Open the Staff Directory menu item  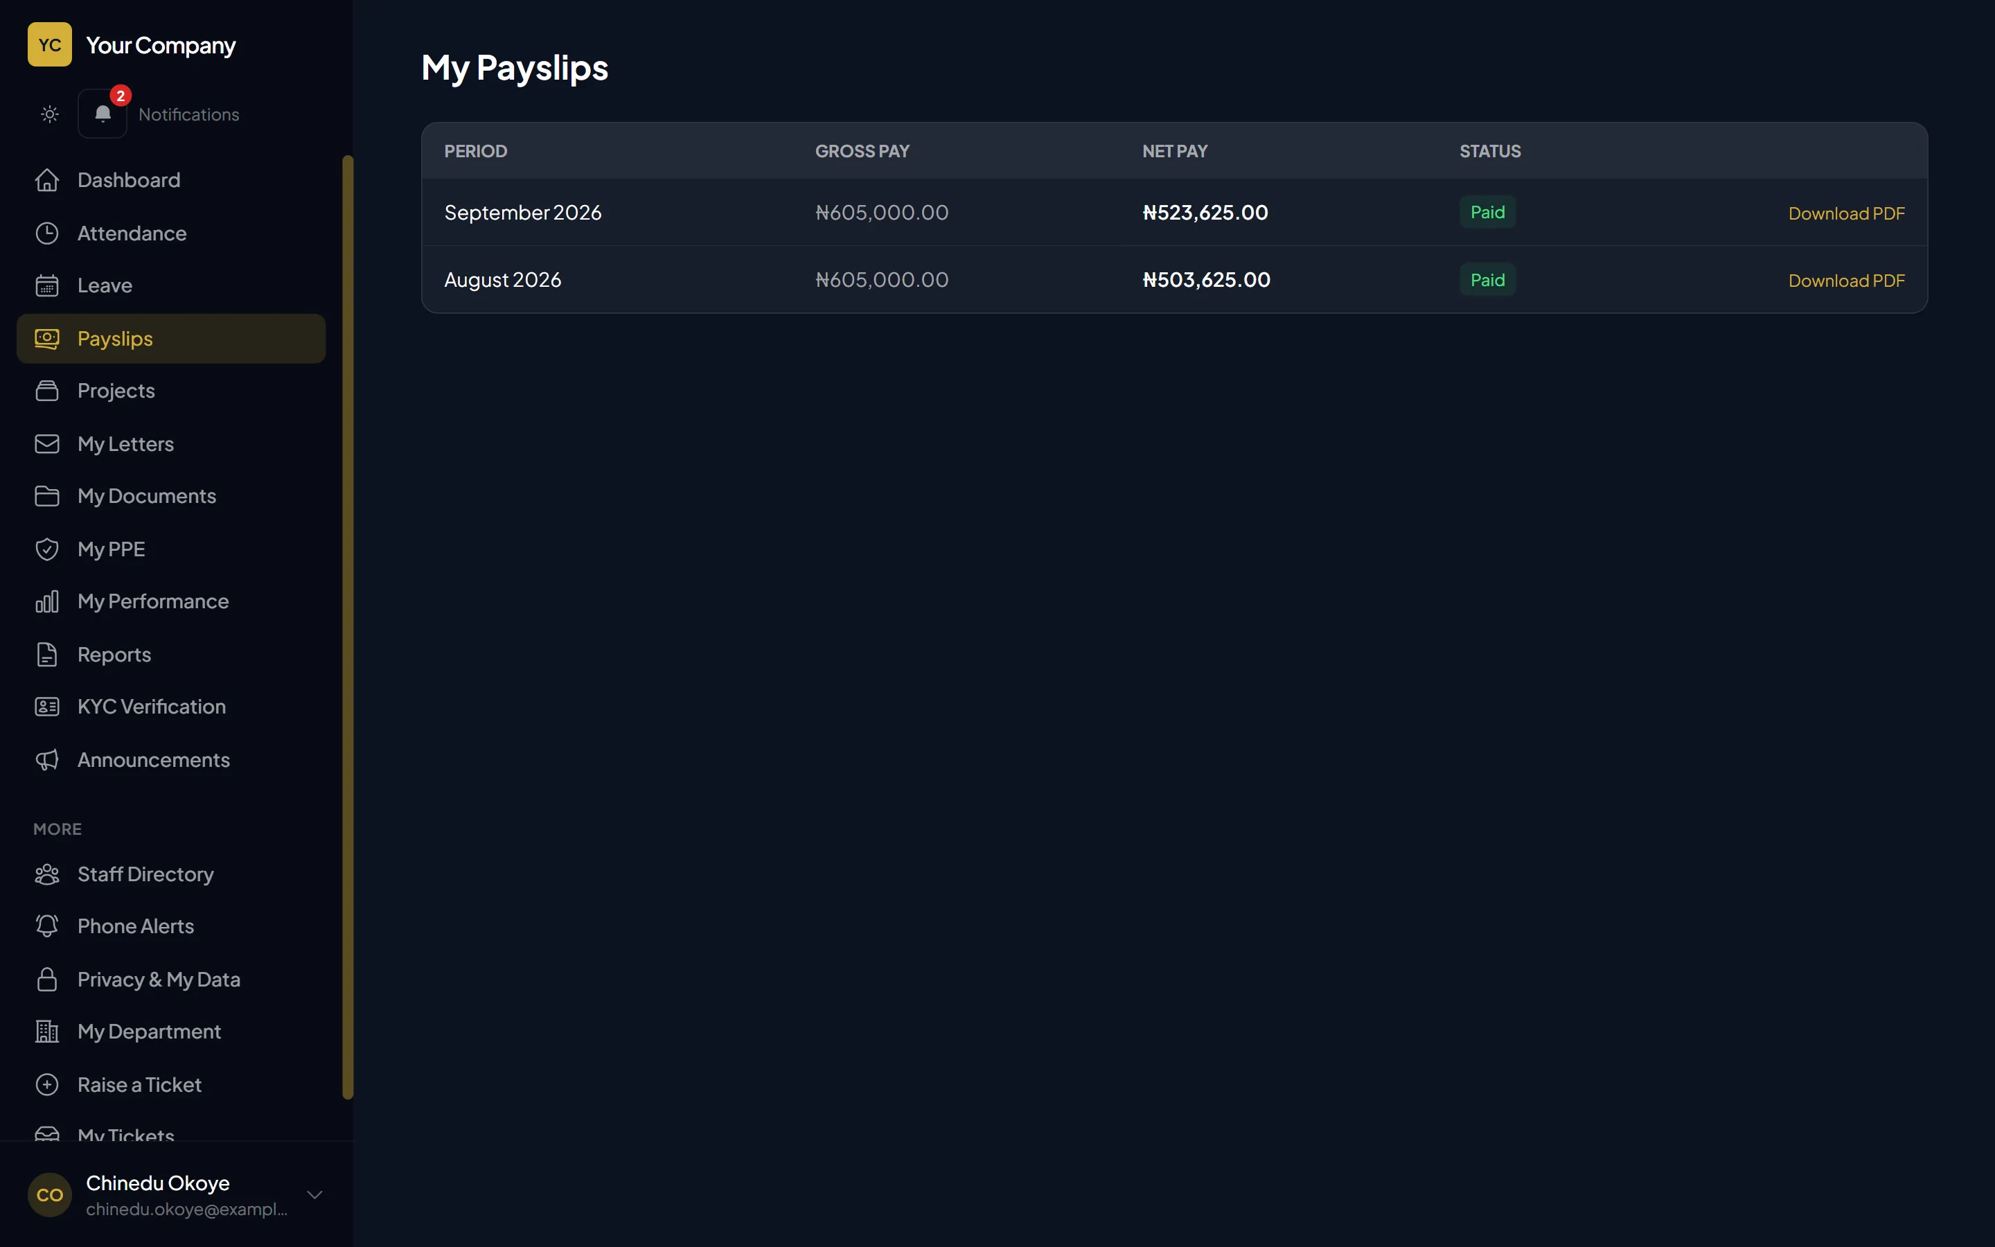[x=172, y=874]
